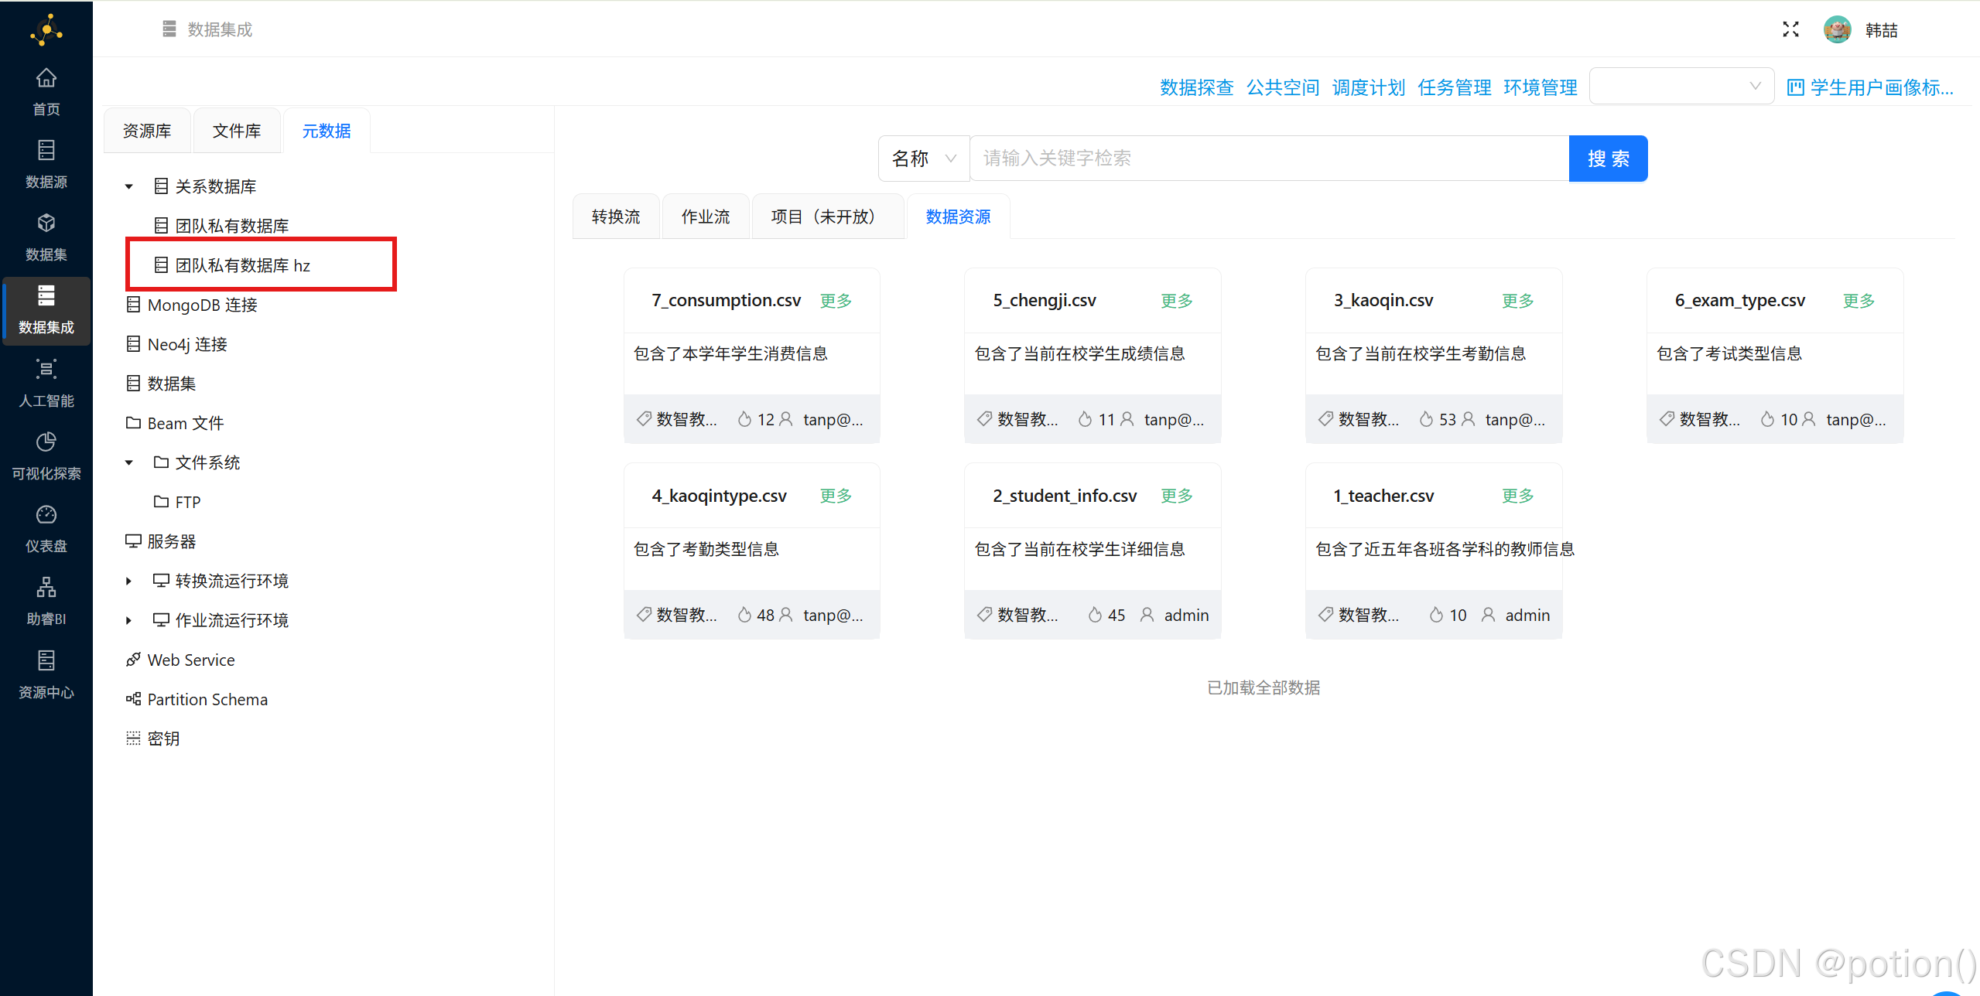1980x996 pixels.
Task: Click 更多 on the 5_chengji.csv card
Action: [x=1177, y=300]
